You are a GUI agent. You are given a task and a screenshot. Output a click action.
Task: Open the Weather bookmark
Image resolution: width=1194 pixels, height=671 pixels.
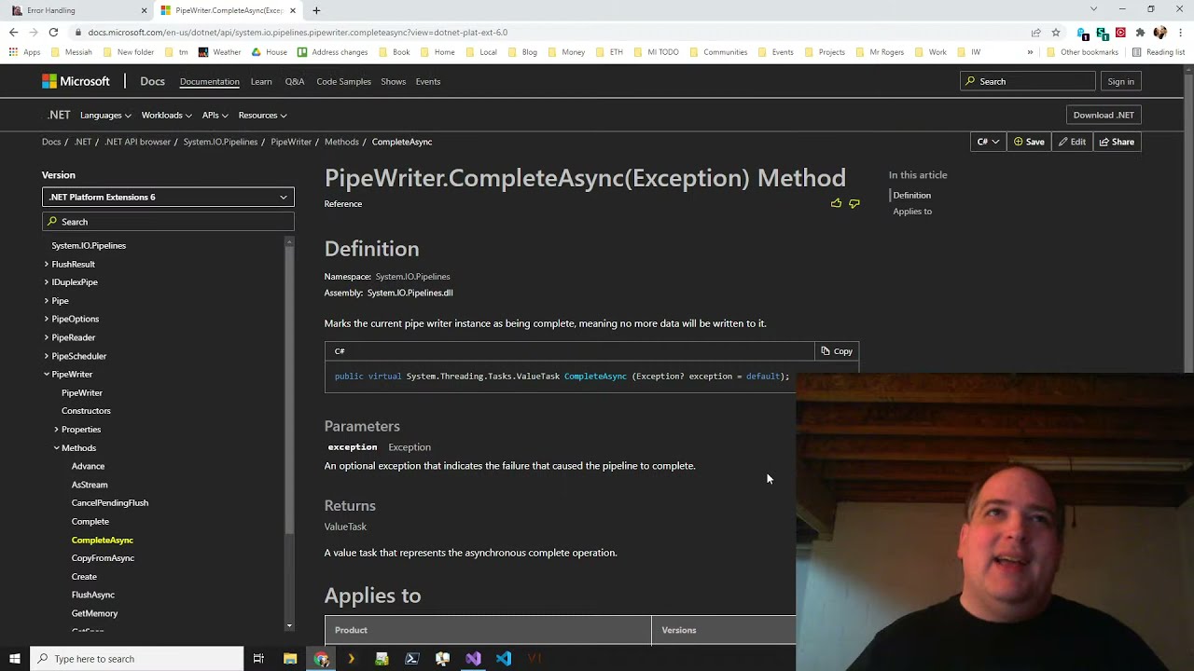point(220,52)
